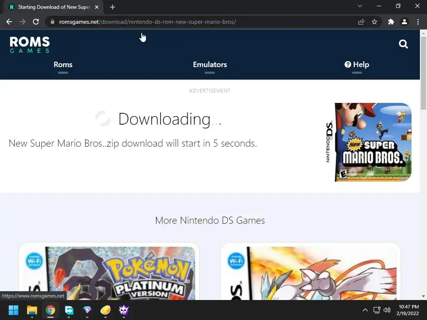Share this page from the address bar

click(x=361, y=22)
